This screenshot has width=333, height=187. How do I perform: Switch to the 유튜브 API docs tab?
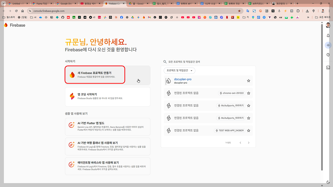187,4
